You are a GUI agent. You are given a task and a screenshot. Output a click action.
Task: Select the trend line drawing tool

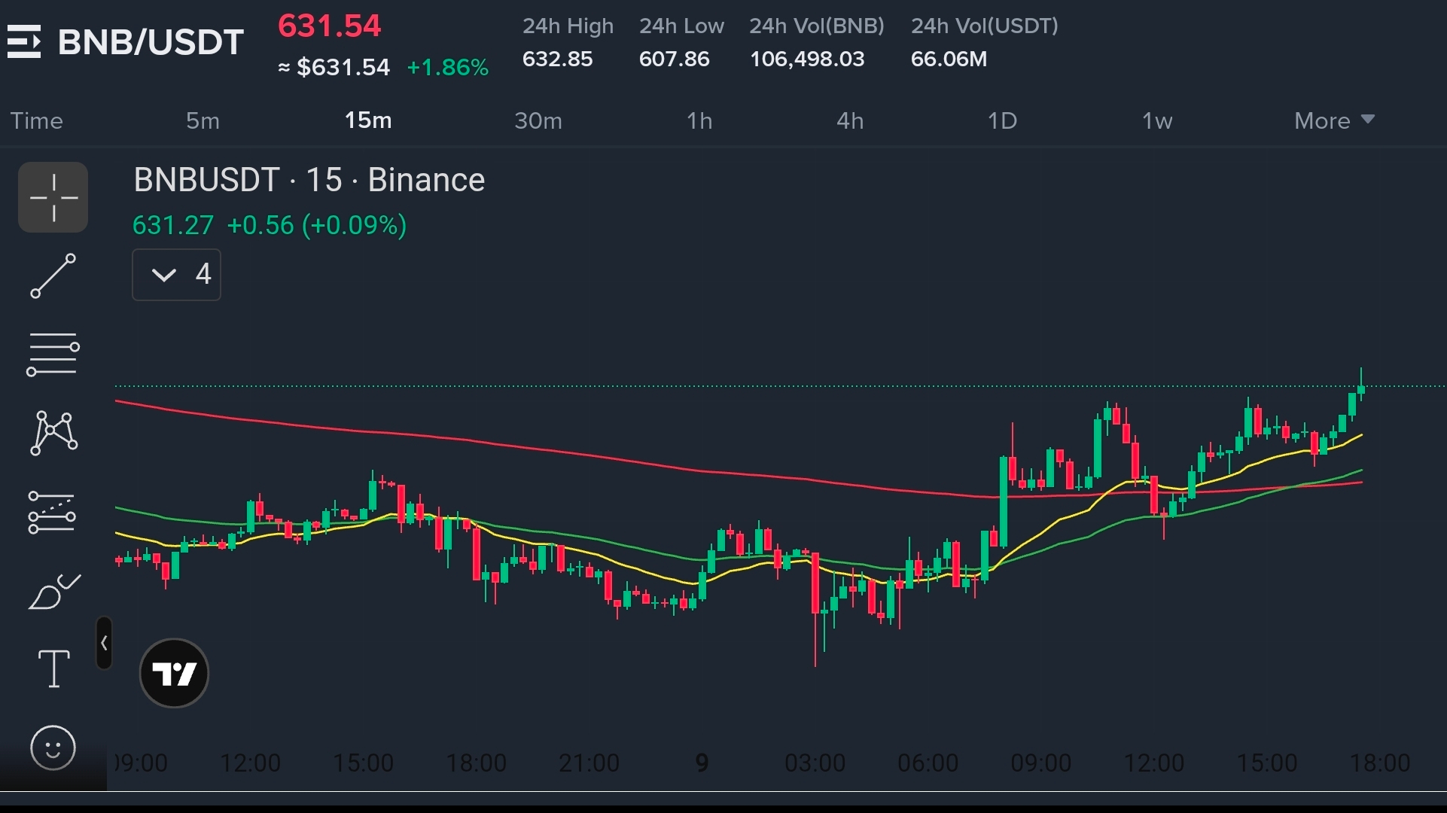pyautogui.click(x=53, y=276)
